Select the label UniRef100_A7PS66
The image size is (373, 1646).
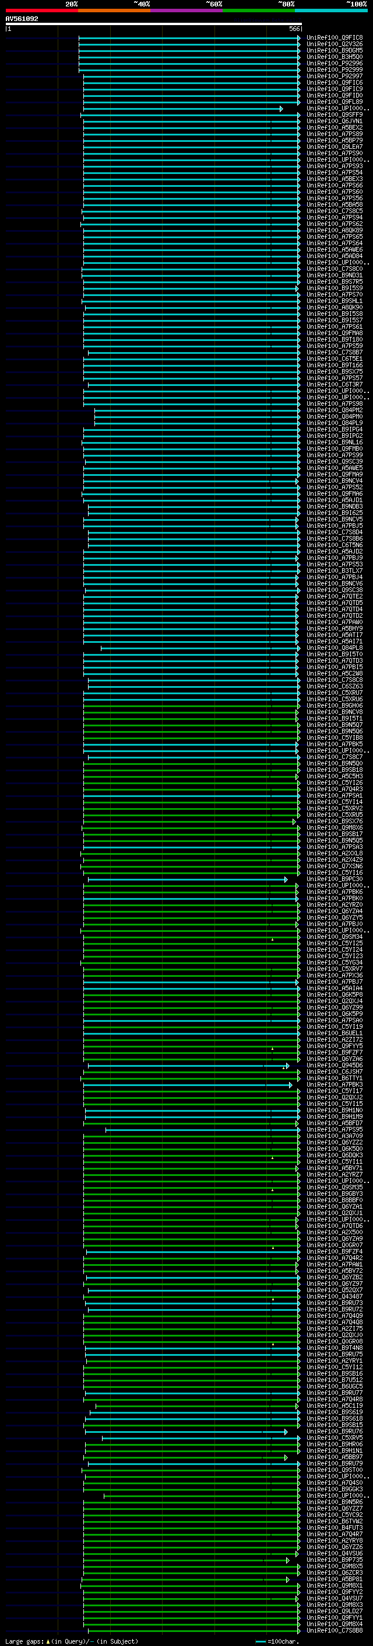click(334, 185)
